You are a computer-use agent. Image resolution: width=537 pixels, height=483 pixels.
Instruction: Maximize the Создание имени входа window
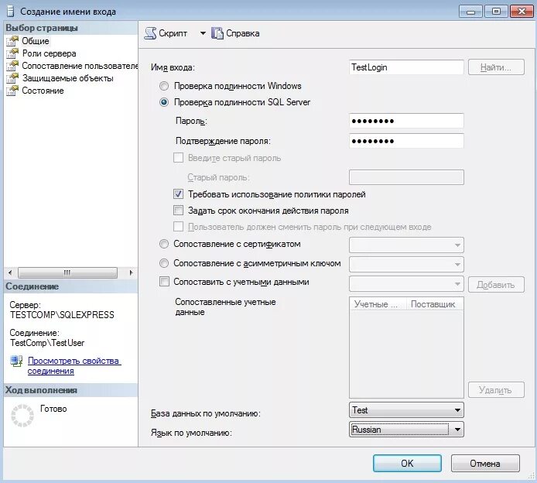click(x=496, y=12)
